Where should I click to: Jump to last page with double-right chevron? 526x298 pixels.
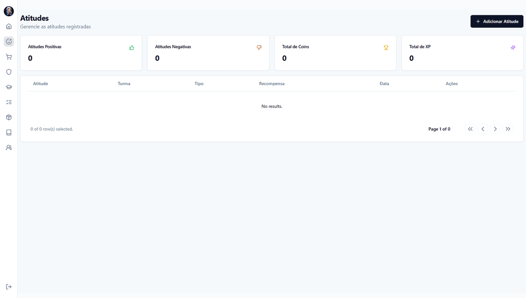508,129
